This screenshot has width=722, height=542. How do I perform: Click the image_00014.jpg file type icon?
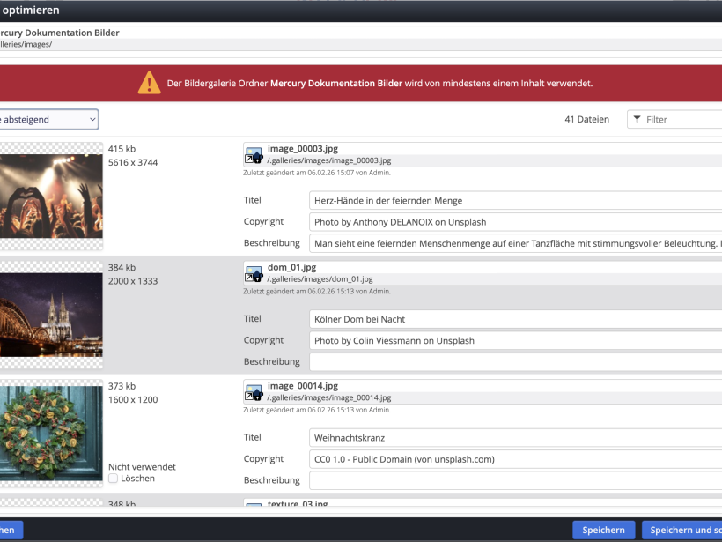tap(254, 392)
